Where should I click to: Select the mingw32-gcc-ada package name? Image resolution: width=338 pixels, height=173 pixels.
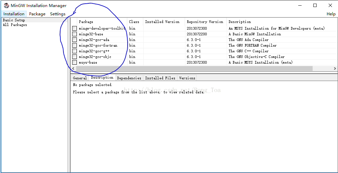[94, 40]
